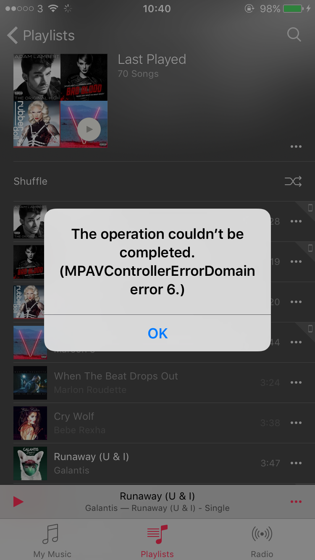Tap the shuffle arrows icon
Screen dimensions: 315x560
coord(293,181)
